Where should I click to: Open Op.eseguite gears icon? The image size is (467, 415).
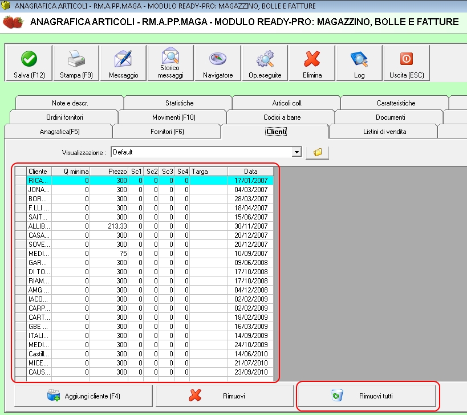265,59
